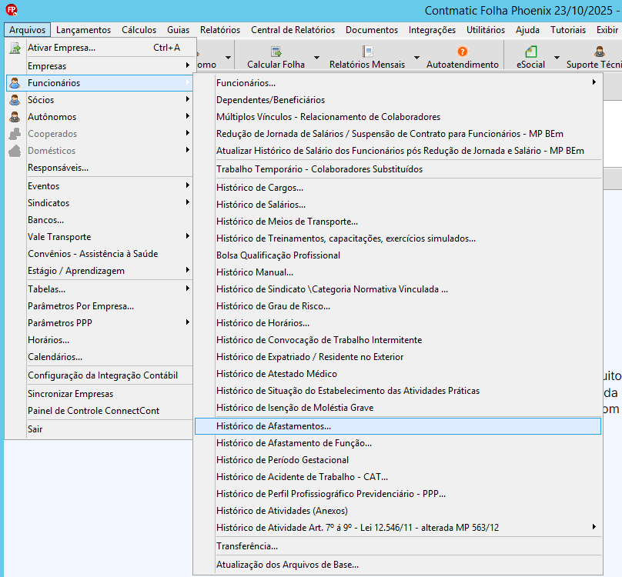Expand the Funcionários... submenu arrow

[x=594, y=82]
